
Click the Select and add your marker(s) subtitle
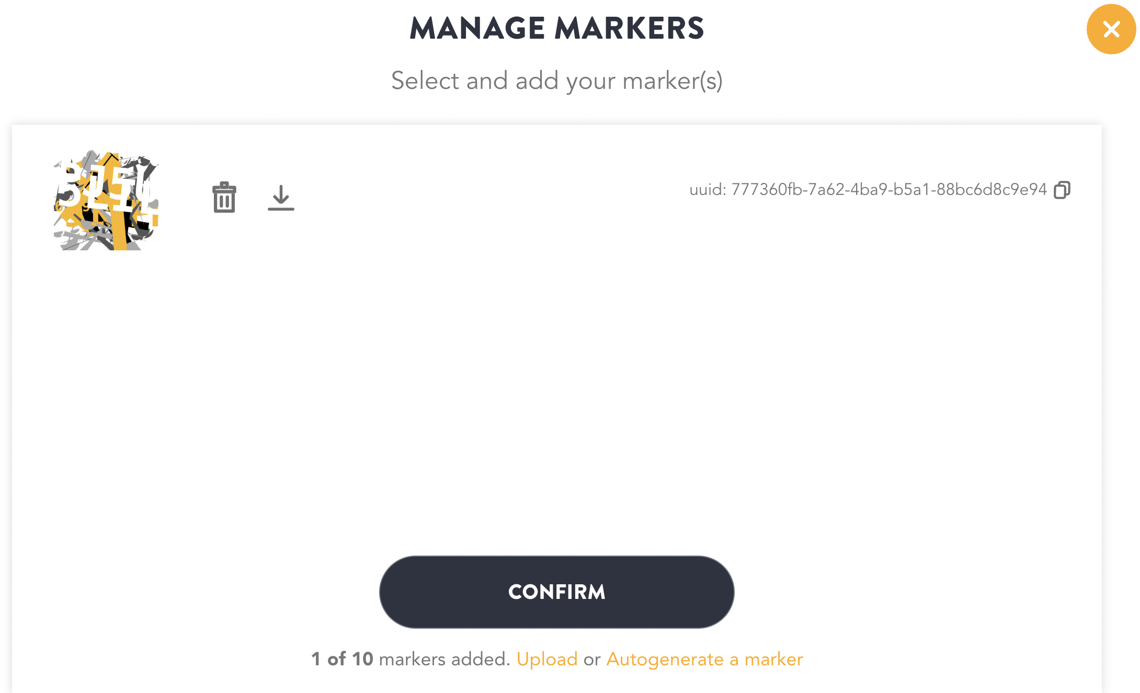pyautogui.click(x=557, y=81)
